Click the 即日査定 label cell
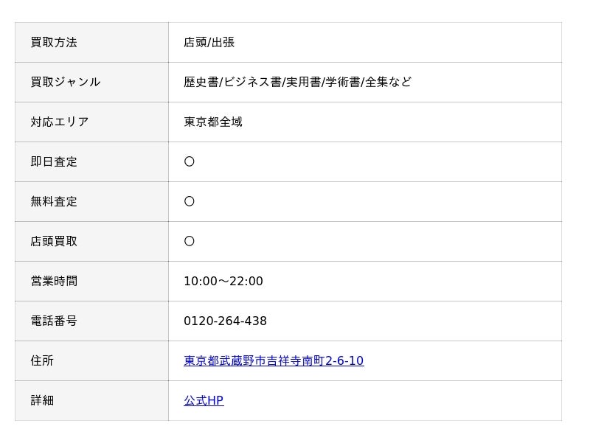The height and width of the screenshot is (443, 590). (91, 161)
